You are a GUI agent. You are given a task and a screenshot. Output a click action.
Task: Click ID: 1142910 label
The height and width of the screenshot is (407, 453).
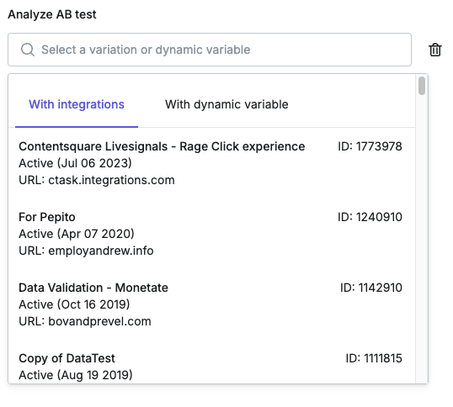click(371, 288)
